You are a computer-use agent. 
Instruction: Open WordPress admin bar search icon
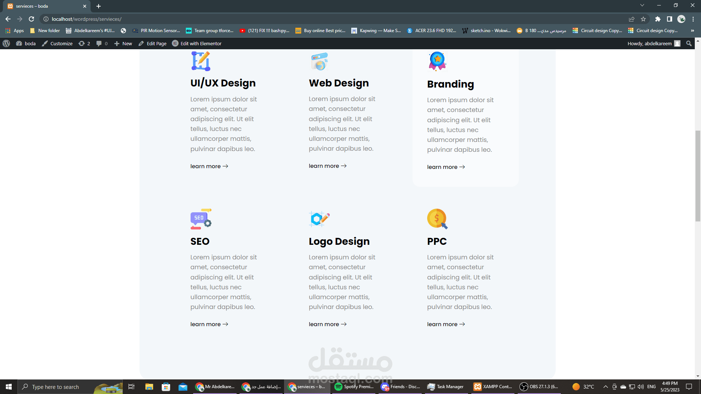(689, 43)
